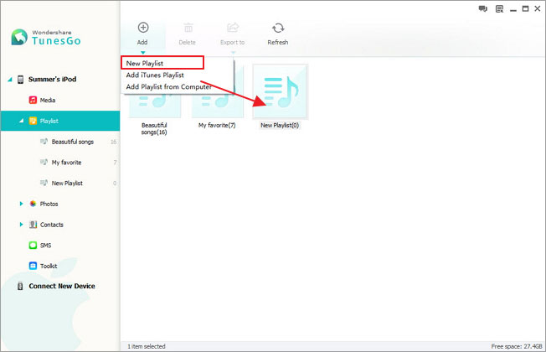Select Add Playlist from Computer option
Screen dimensions: 546x352
[168, 87]
